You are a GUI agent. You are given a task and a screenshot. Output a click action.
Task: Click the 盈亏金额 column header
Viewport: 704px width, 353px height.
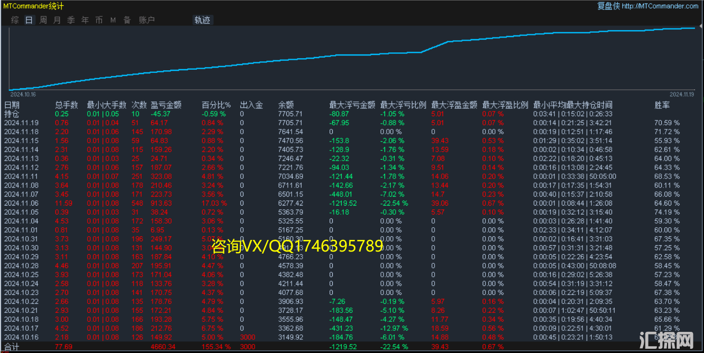(x=166, y=105)
